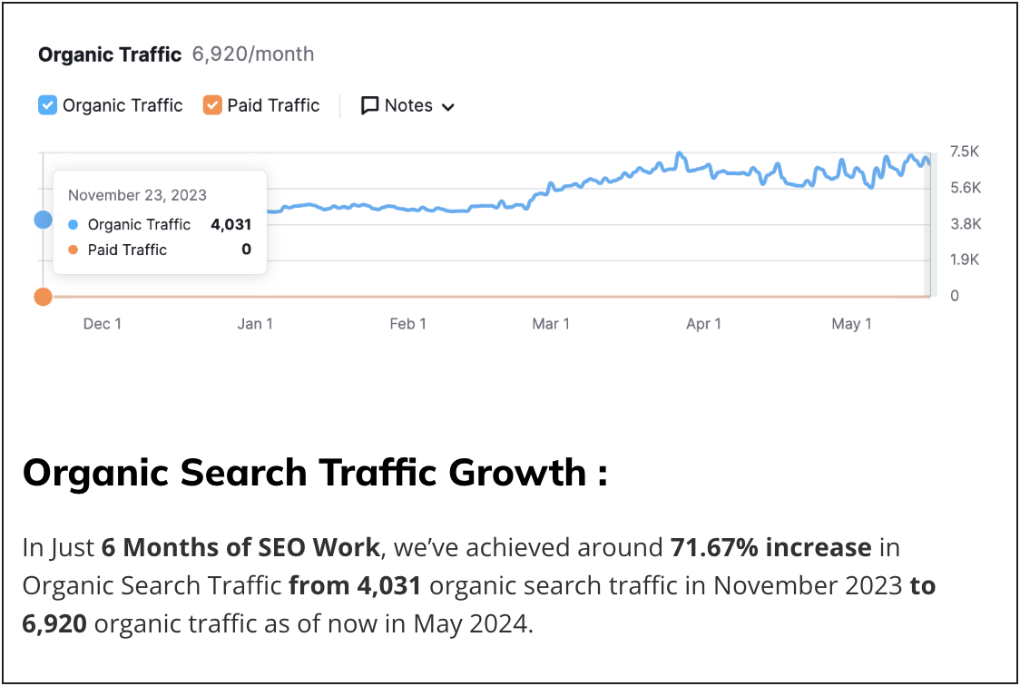This screenshot has height=686, width=1020.
Task: Uncheck the orange Paid Traffic checkbox
Action: tap(212, 105)
